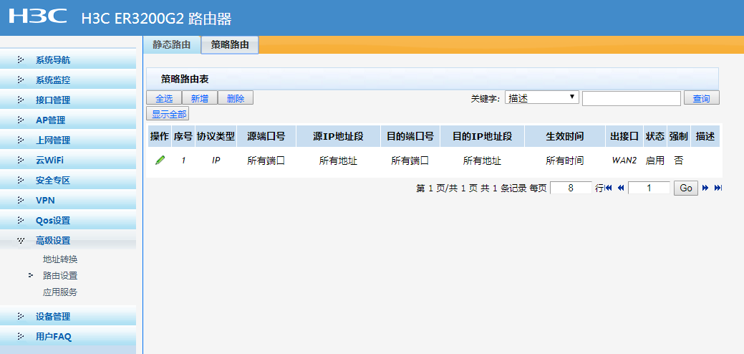Image resolution: width=744 pixels, height=354 pixels.
Task: Collapse the 高级设置 menu section
Action: (x=53, y=241)
